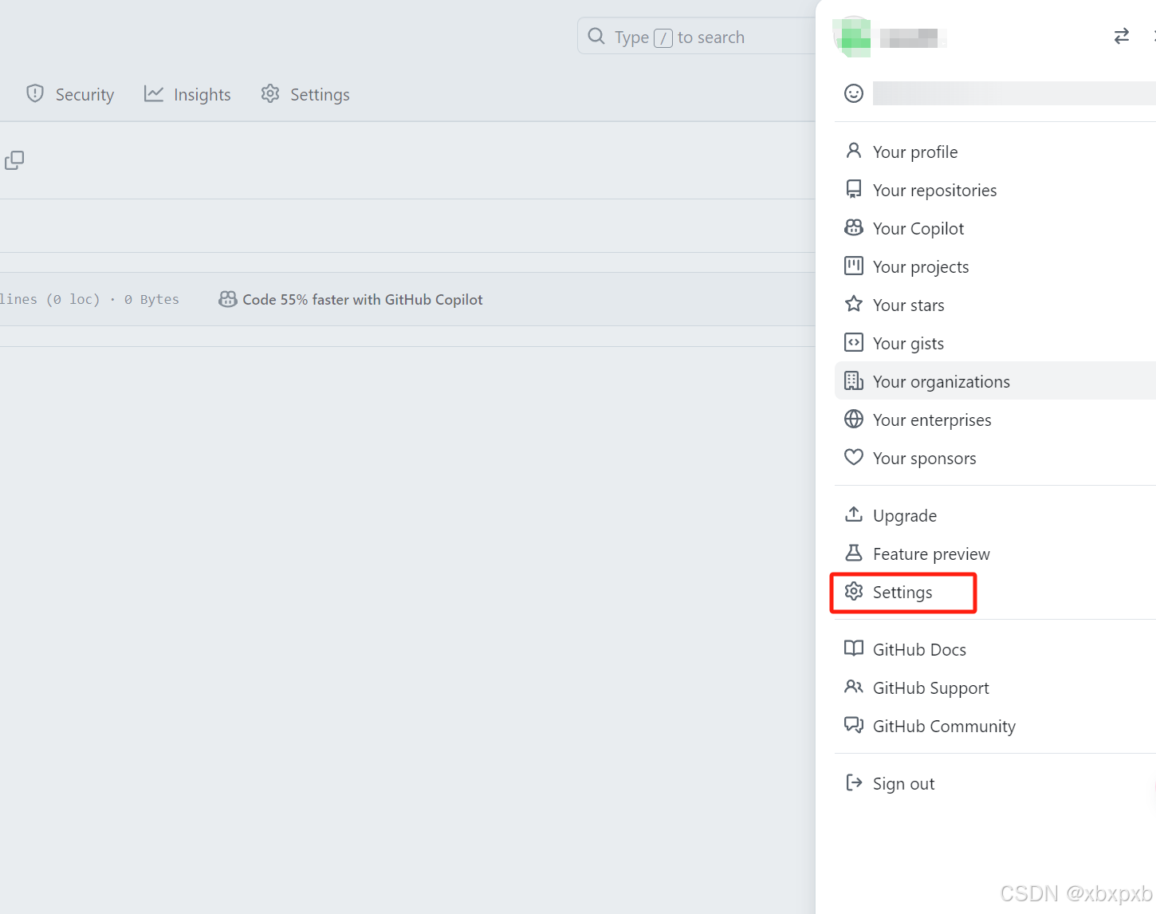Open Your Copilot
1156x914 pixels.
tap(995, 228)
